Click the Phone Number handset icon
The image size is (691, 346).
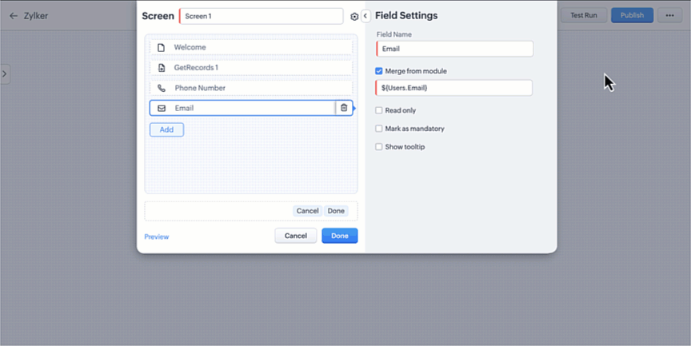[x=162, y=88]
